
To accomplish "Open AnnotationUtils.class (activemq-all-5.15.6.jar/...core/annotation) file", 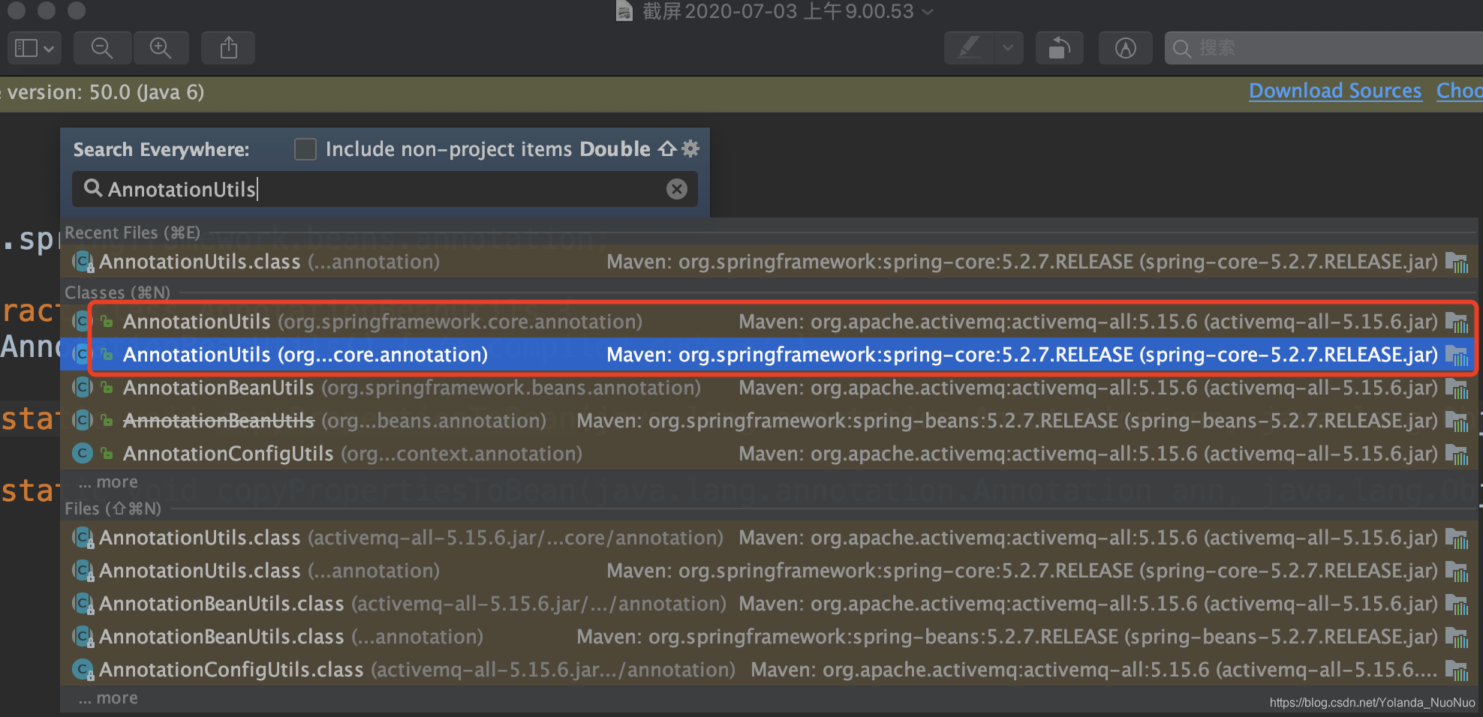I will click(769, 538).
